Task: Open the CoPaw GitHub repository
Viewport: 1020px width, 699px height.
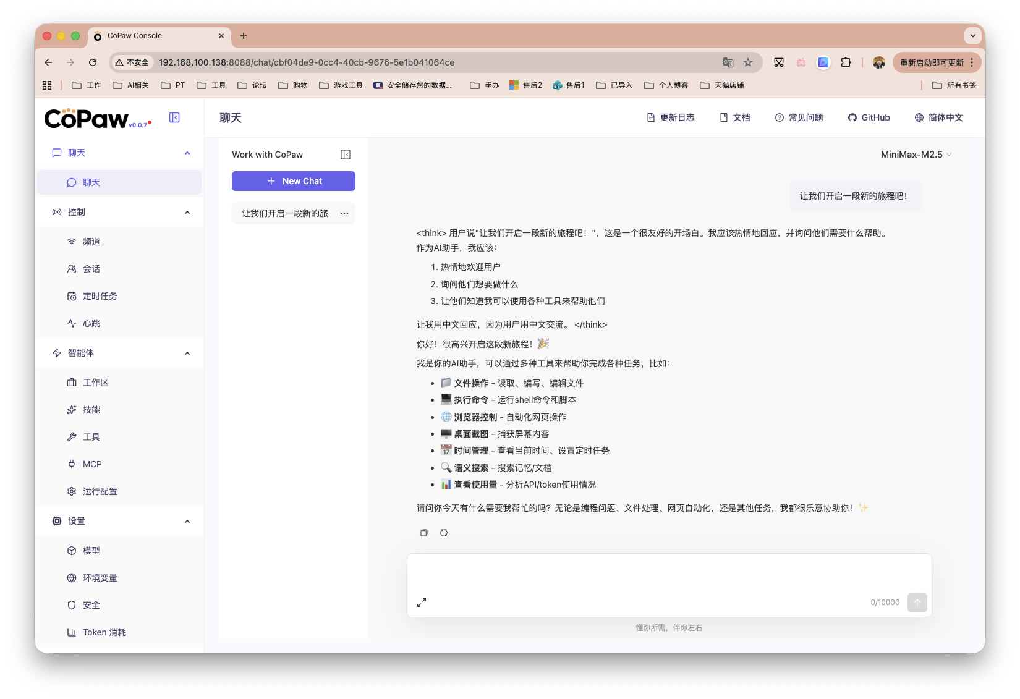Action: pyautogui.click(x=869, y=117)
